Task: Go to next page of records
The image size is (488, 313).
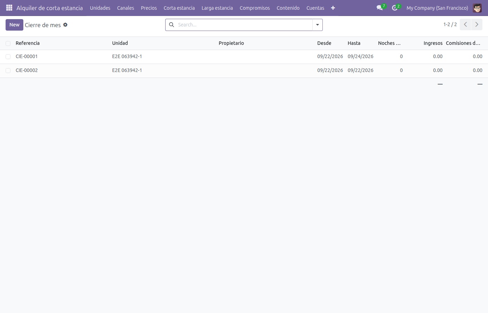Action: coord(477,25)
